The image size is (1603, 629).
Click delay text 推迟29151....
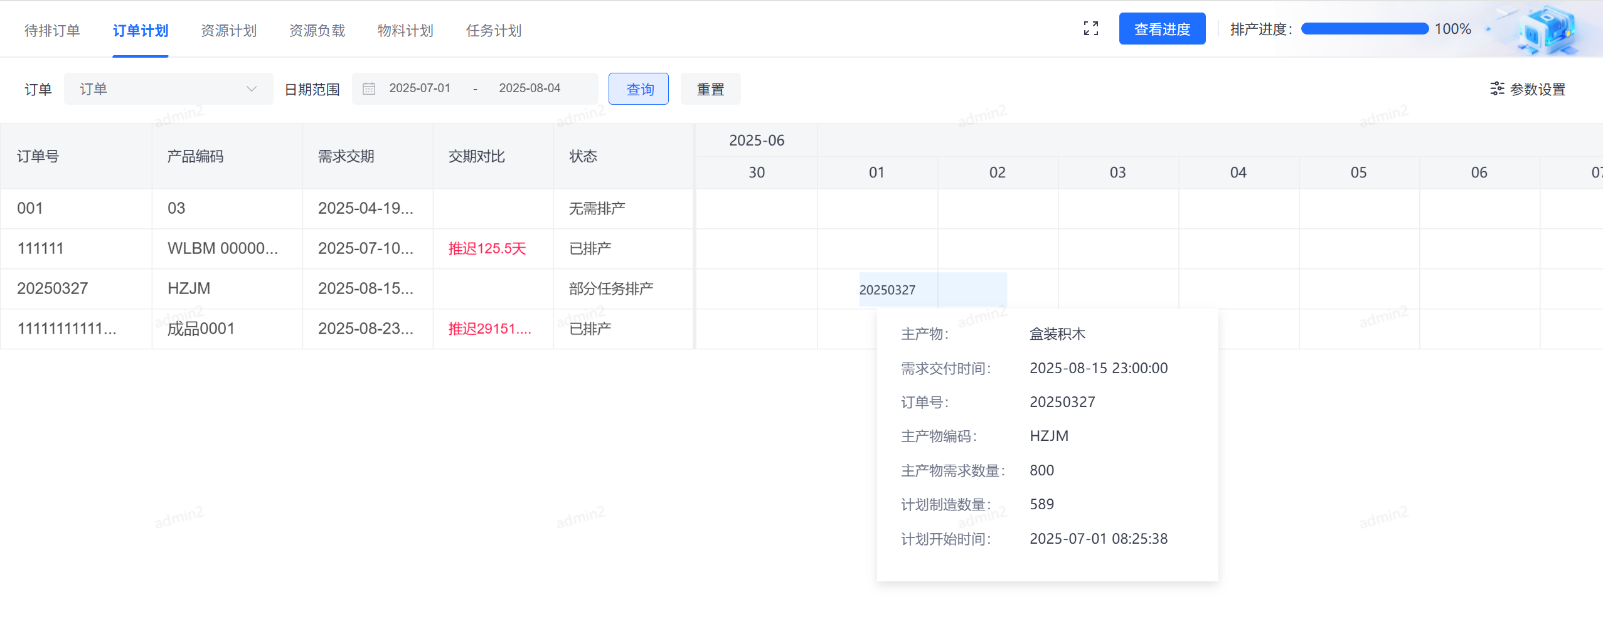pyautogui.click(x=489, y=329)
